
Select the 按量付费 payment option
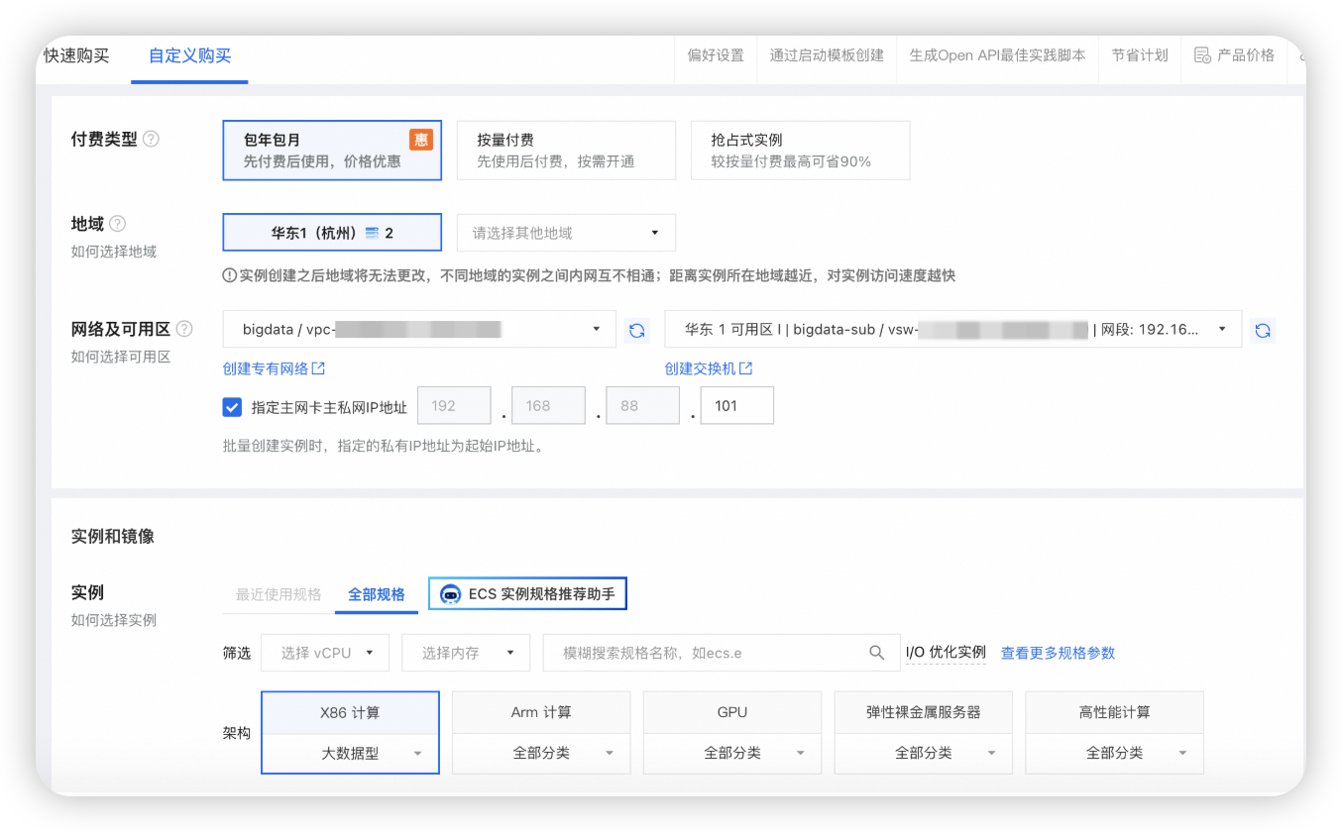pyautogui.click(x=566, y=150)
